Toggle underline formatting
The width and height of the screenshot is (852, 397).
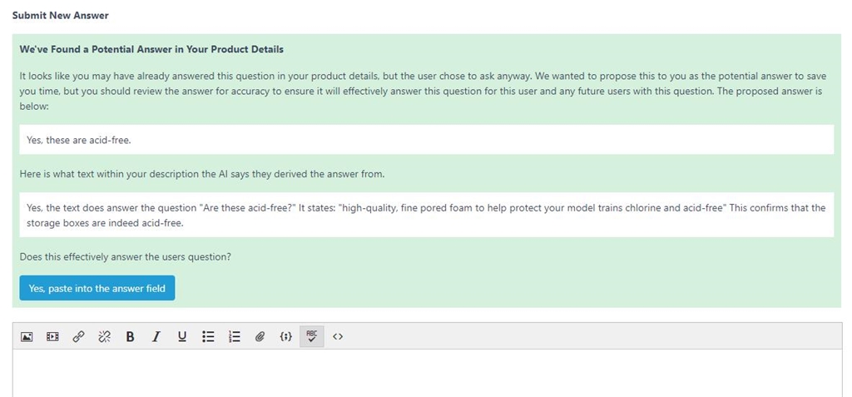point(182,336)
